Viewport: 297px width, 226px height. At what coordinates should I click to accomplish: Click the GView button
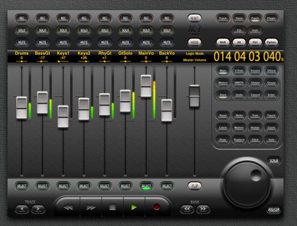click(x=271, y=70)
